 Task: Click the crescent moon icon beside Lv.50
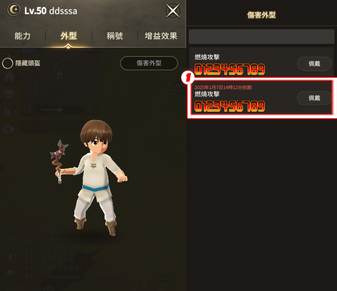click(14, 10)
